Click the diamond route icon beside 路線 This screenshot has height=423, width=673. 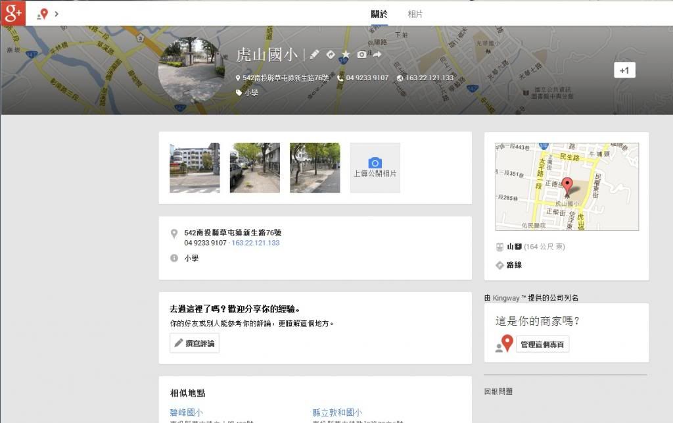pos(499,265)
